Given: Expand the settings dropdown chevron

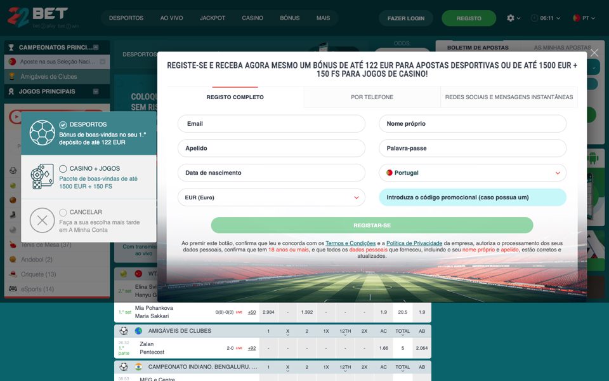Looking at the screenshot, I should click(x=518, y=18).
